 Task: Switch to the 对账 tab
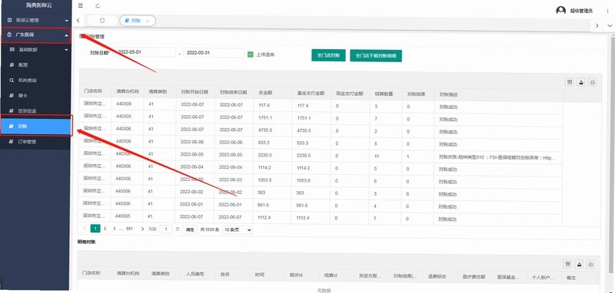[x=136, y=21]
